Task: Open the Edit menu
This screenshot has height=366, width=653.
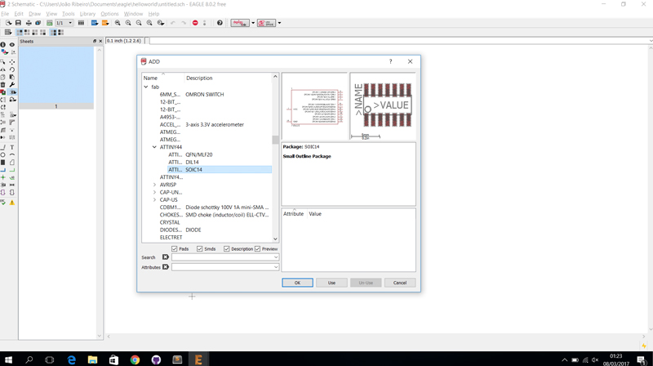Action: pyautogui.click(x=19, y=14)
